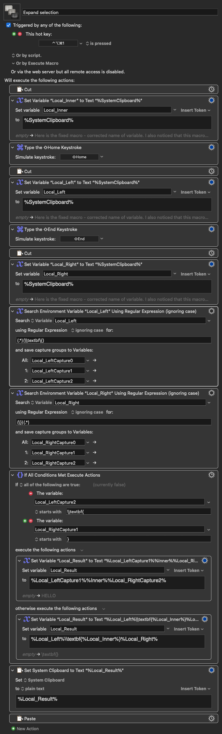Open the gear menu for Type the ⇧Home Keystroke action

(211, 147)
